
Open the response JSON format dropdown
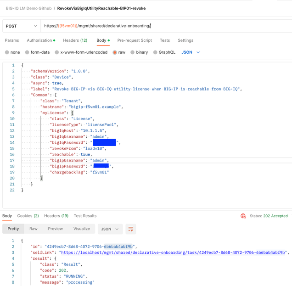[110, 229]
